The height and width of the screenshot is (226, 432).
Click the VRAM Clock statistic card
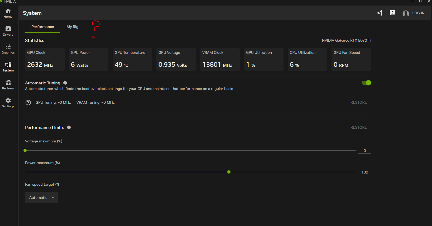pyautogui.click(x=220, y=59)
